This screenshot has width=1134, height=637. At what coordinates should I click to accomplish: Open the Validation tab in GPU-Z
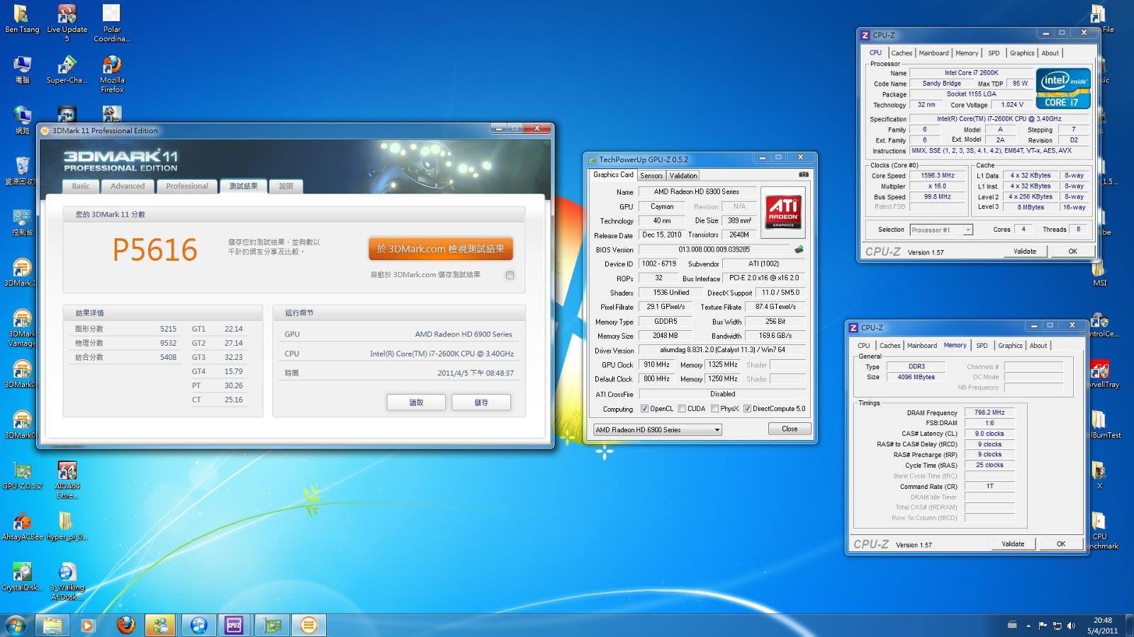point(683,176)
